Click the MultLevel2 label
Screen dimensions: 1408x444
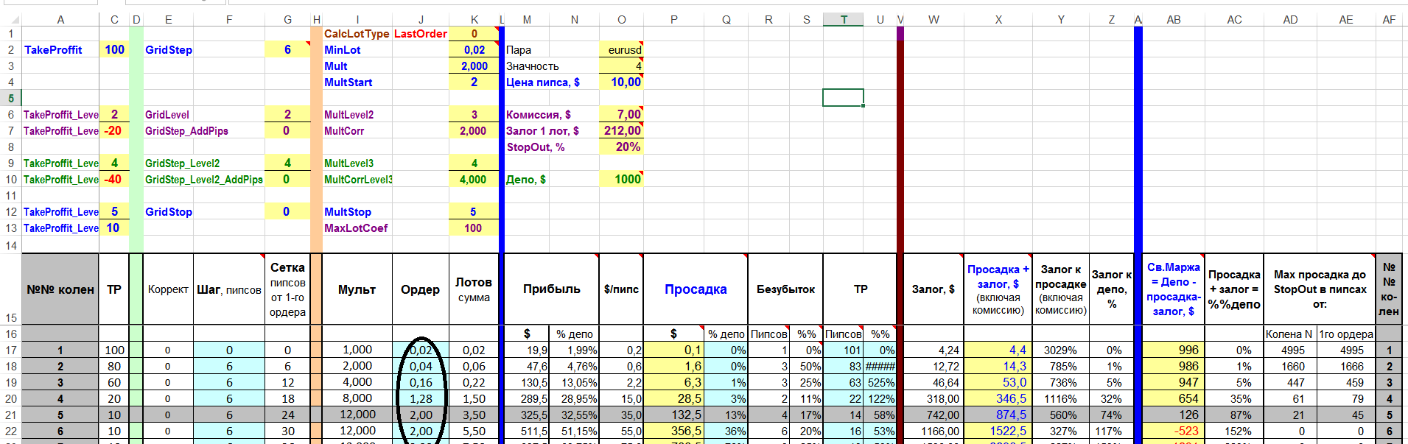[x=349, y=115]
